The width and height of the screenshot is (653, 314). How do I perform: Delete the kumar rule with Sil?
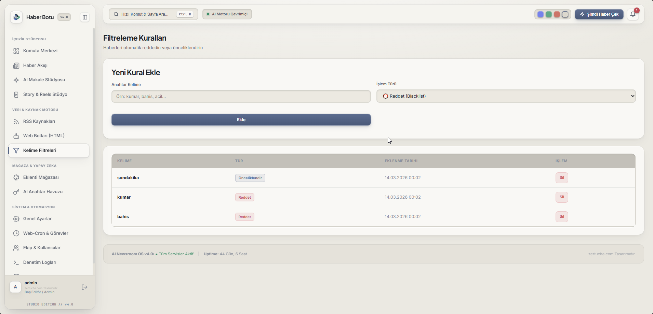pyautogui.click(x=562, y=197)
